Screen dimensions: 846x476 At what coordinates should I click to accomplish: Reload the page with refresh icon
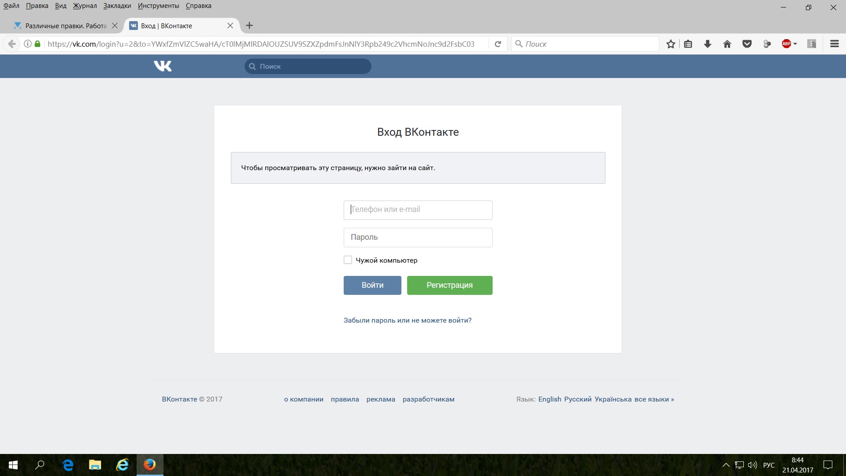pos(498,44)
